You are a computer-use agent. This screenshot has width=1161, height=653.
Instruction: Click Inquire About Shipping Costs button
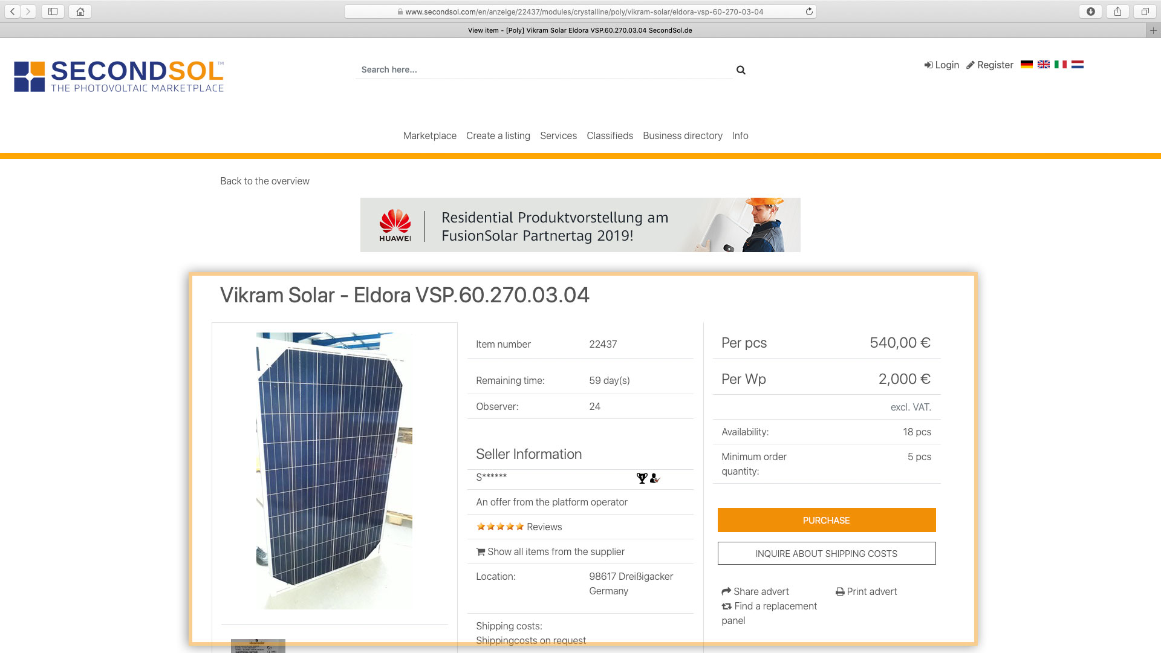[826, 553]
